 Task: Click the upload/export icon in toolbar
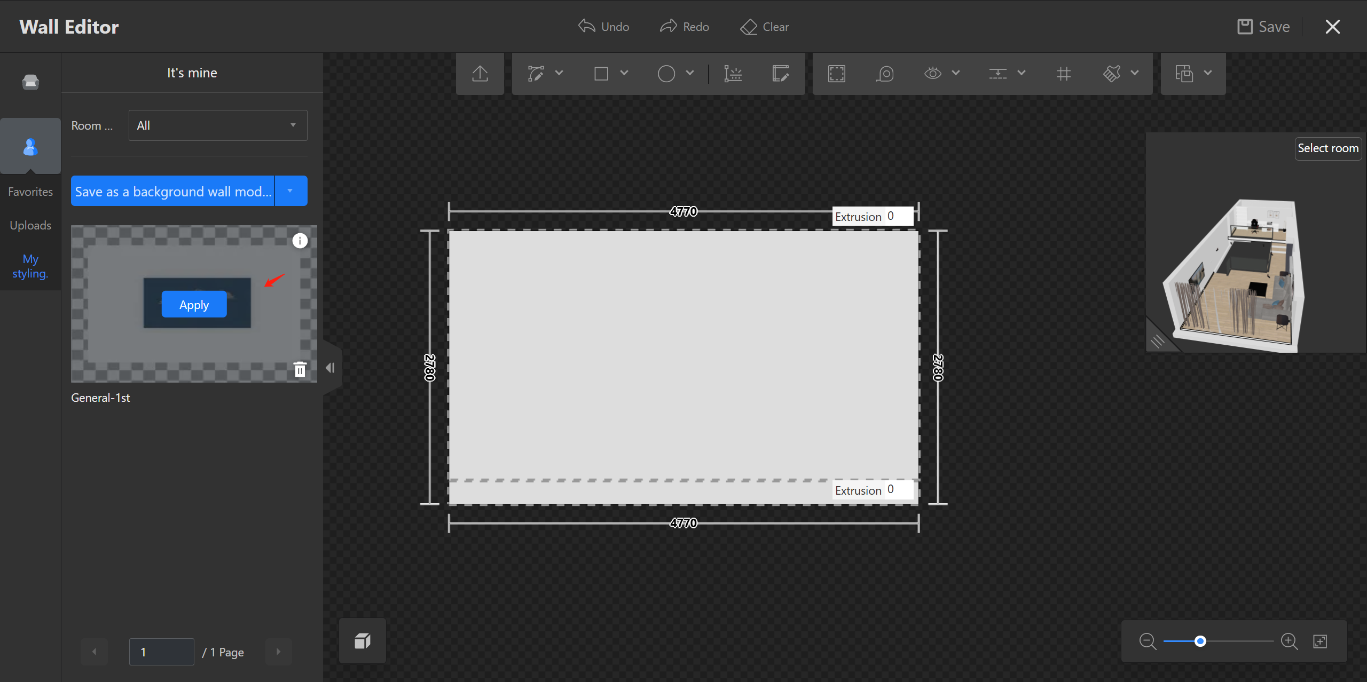[480, 74]
